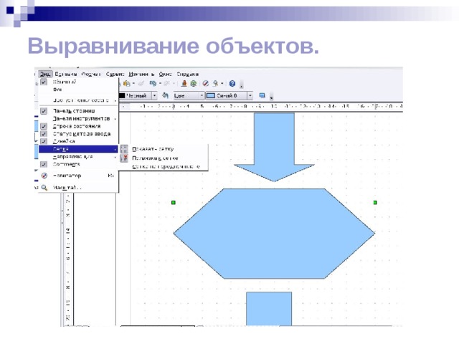The width and height of the screenshot is (459, 344).
Task: Choose Сетка на переднем плане
Action: [166, 166]
